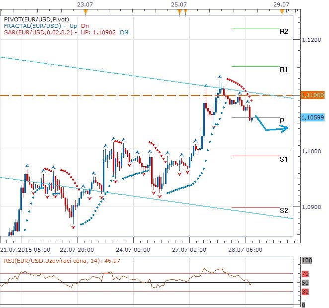Click the R1 pivot level label
329x308 pixels.
tap(284, 70)
